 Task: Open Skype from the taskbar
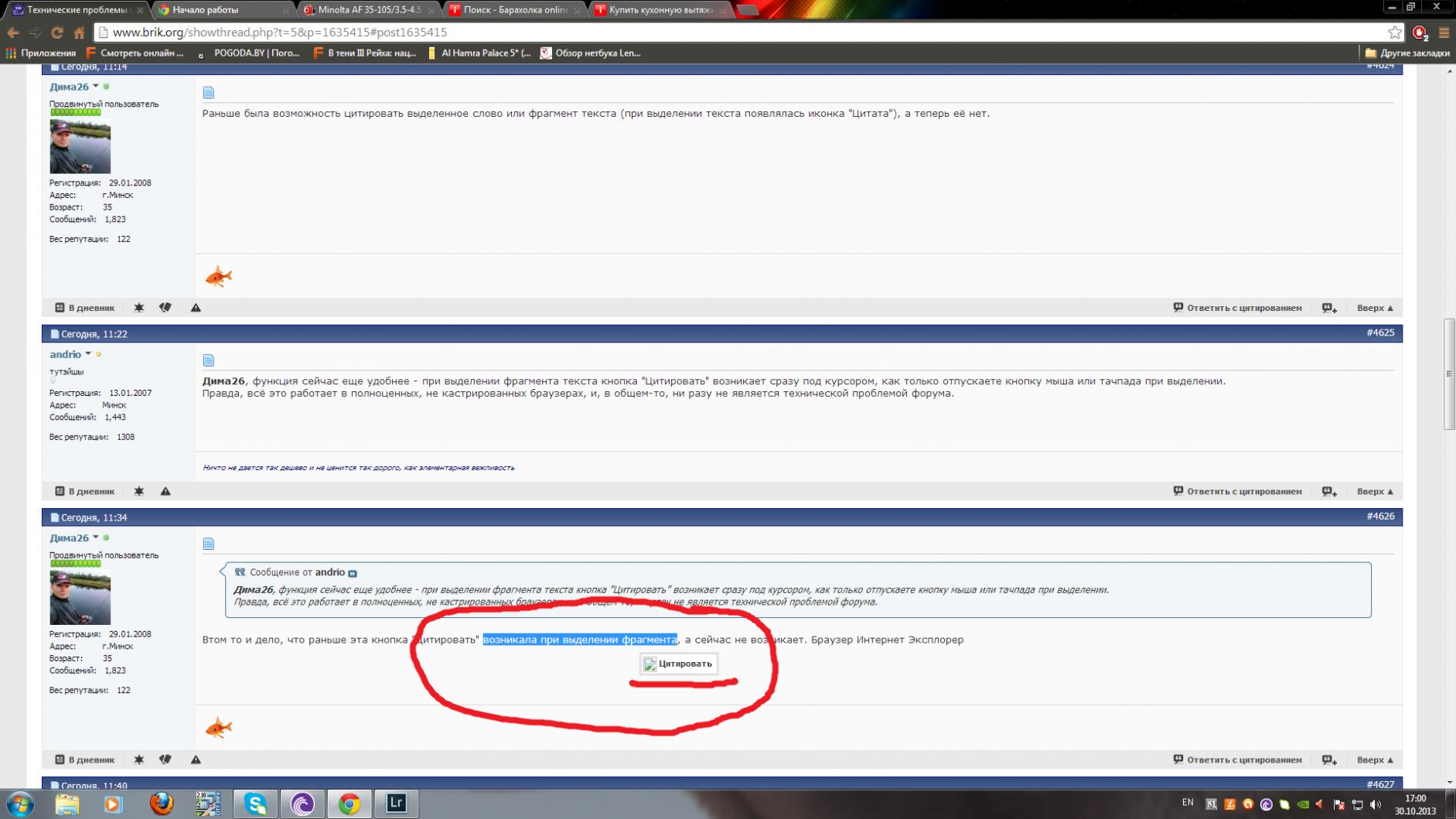pos(255,804)
